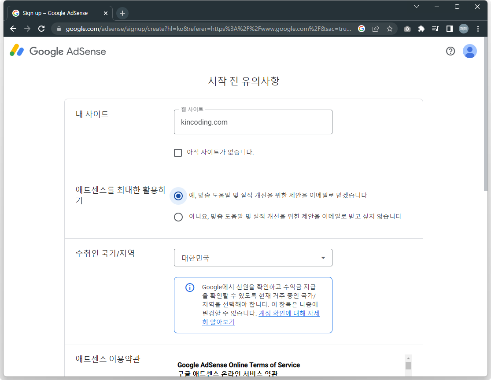The image size is (491, 380).
Task: Check the 아직 사이트가 없습니다 checkbox
Action: click(178, 153)
